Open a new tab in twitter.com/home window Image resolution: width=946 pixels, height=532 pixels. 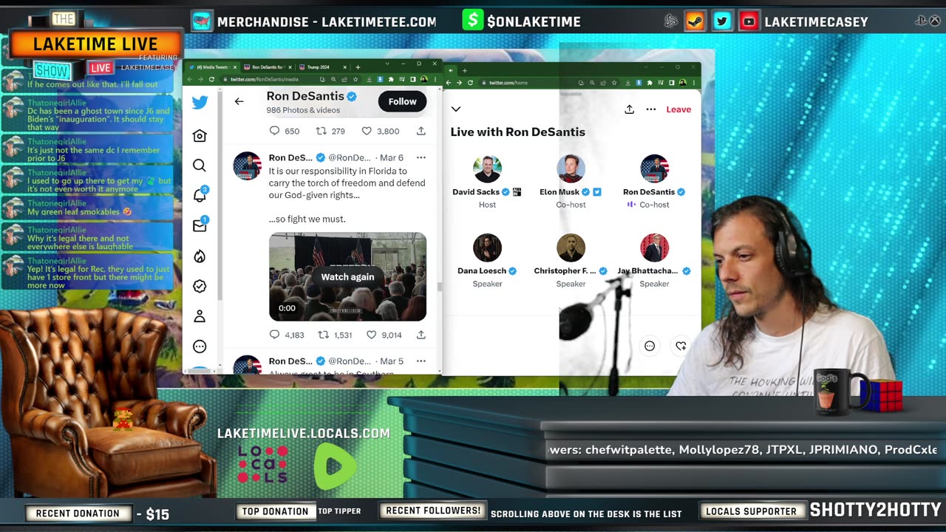465,71
